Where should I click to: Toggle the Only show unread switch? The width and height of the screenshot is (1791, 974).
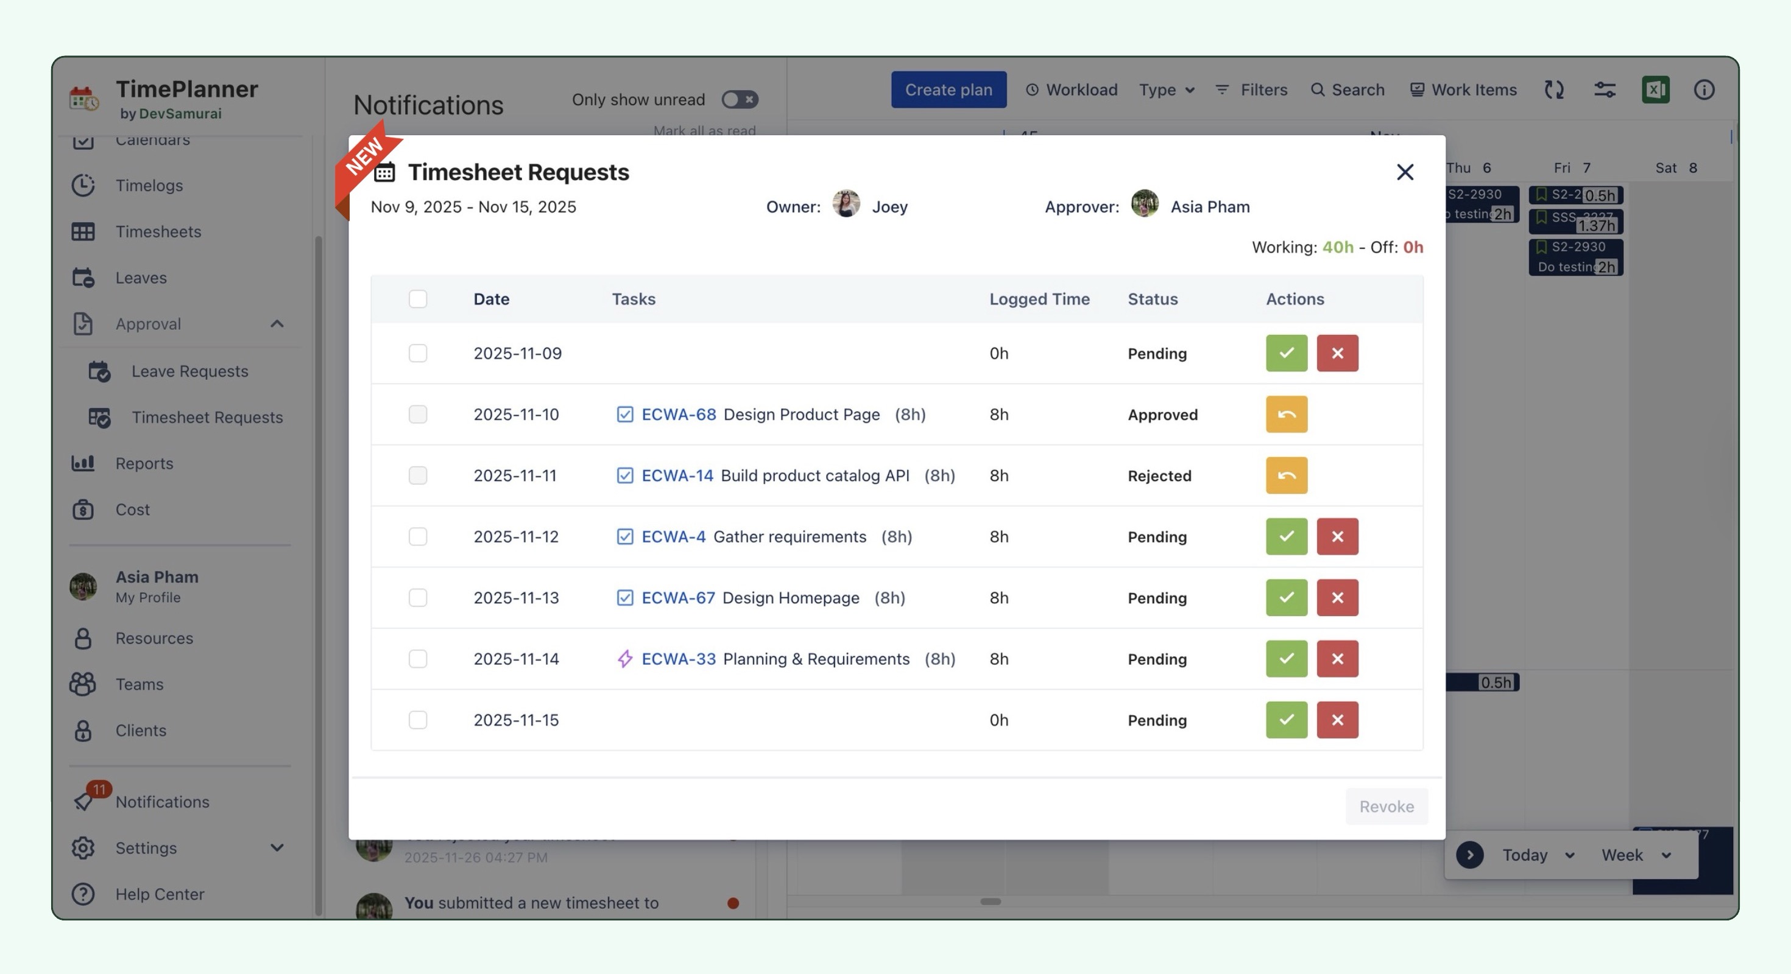pos(739,99)
